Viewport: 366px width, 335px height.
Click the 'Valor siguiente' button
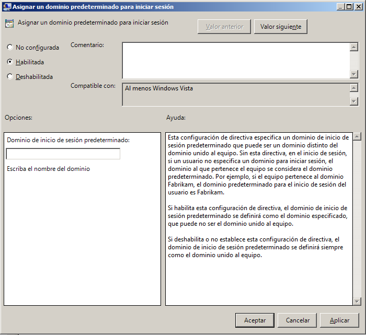coord(280,27)
